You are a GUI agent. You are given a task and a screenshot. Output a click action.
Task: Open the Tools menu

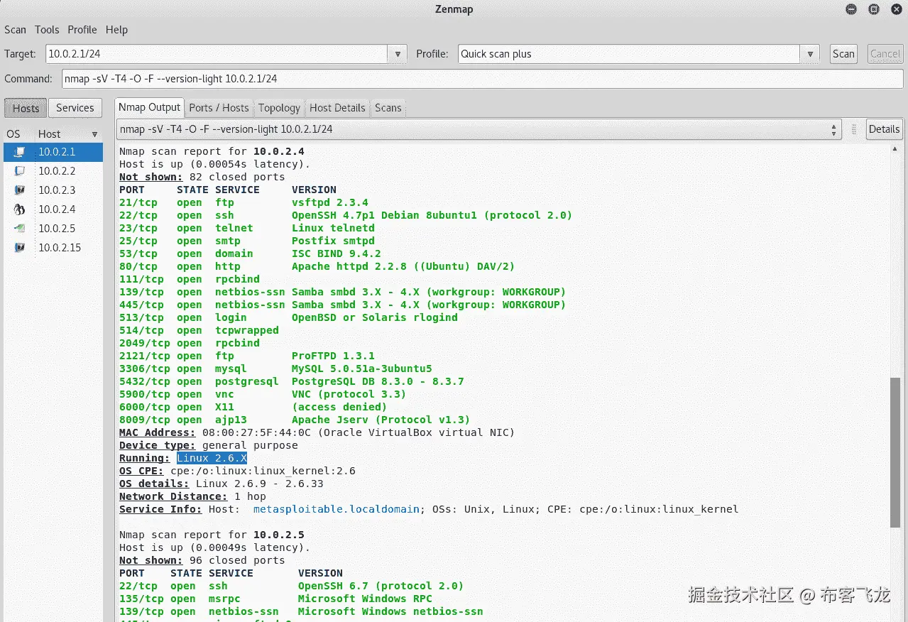click(x=47, y=30)
